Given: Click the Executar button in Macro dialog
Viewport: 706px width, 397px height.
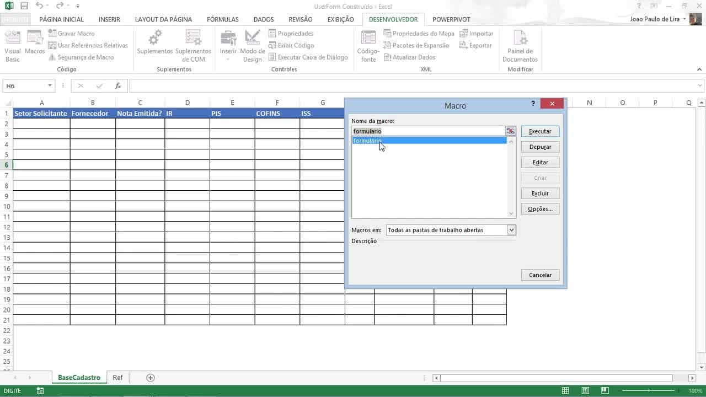Looking at the screenshot, I should [540, 131].
